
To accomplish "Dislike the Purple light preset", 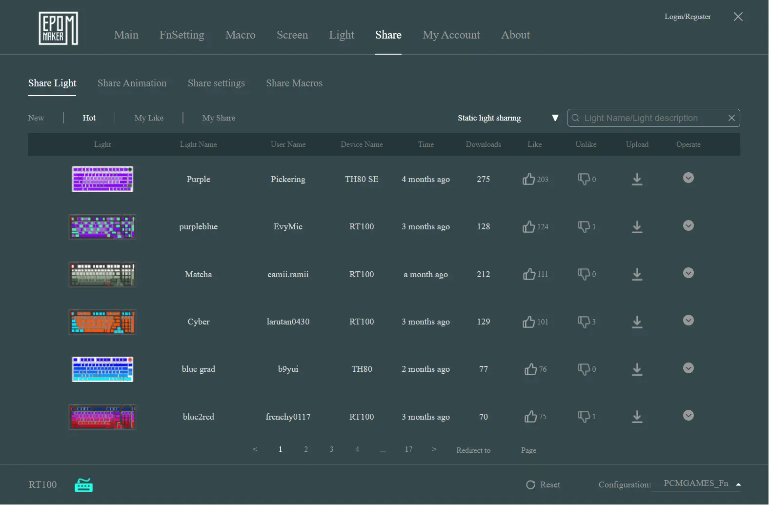I will point(584,179).
